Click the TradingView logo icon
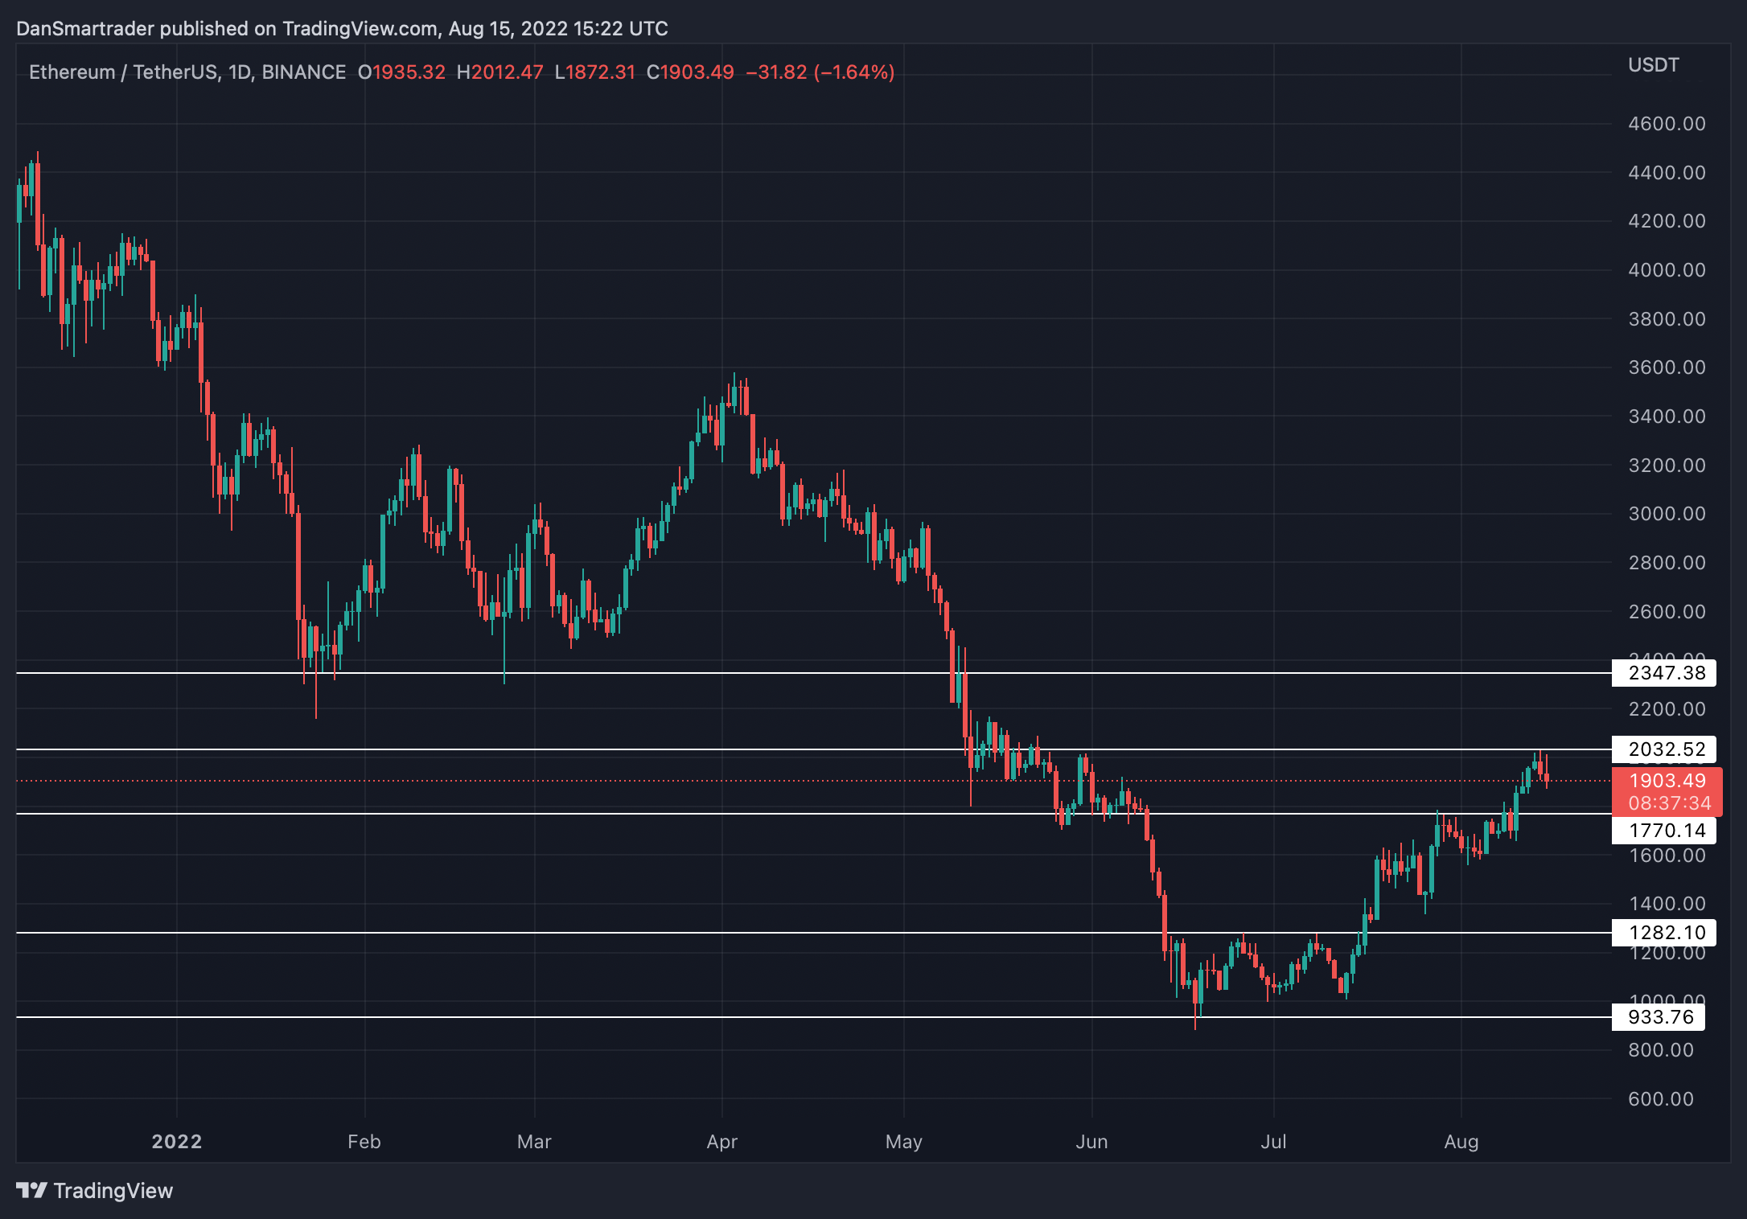 (31, 1190)
